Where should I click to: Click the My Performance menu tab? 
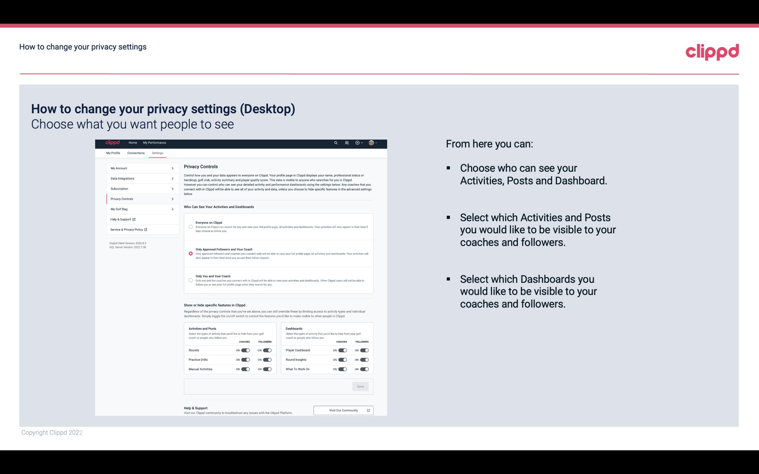pyautogui.click(x=154, y=143)
